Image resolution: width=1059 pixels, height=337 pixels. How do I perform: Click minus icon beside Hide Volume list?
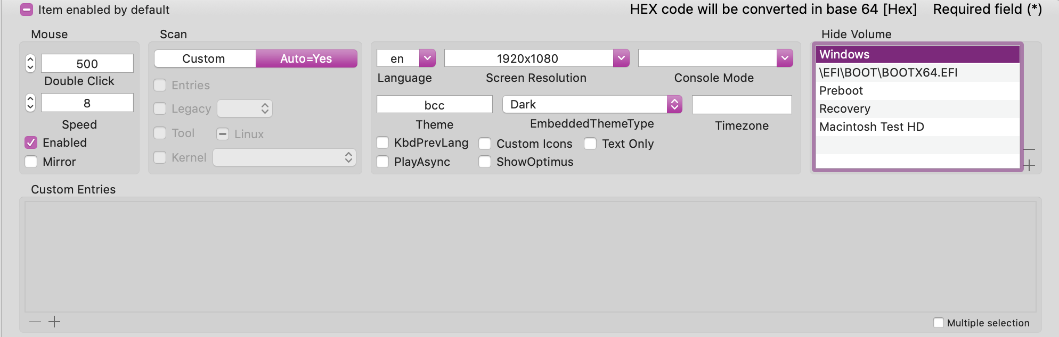pos(1029,150)
